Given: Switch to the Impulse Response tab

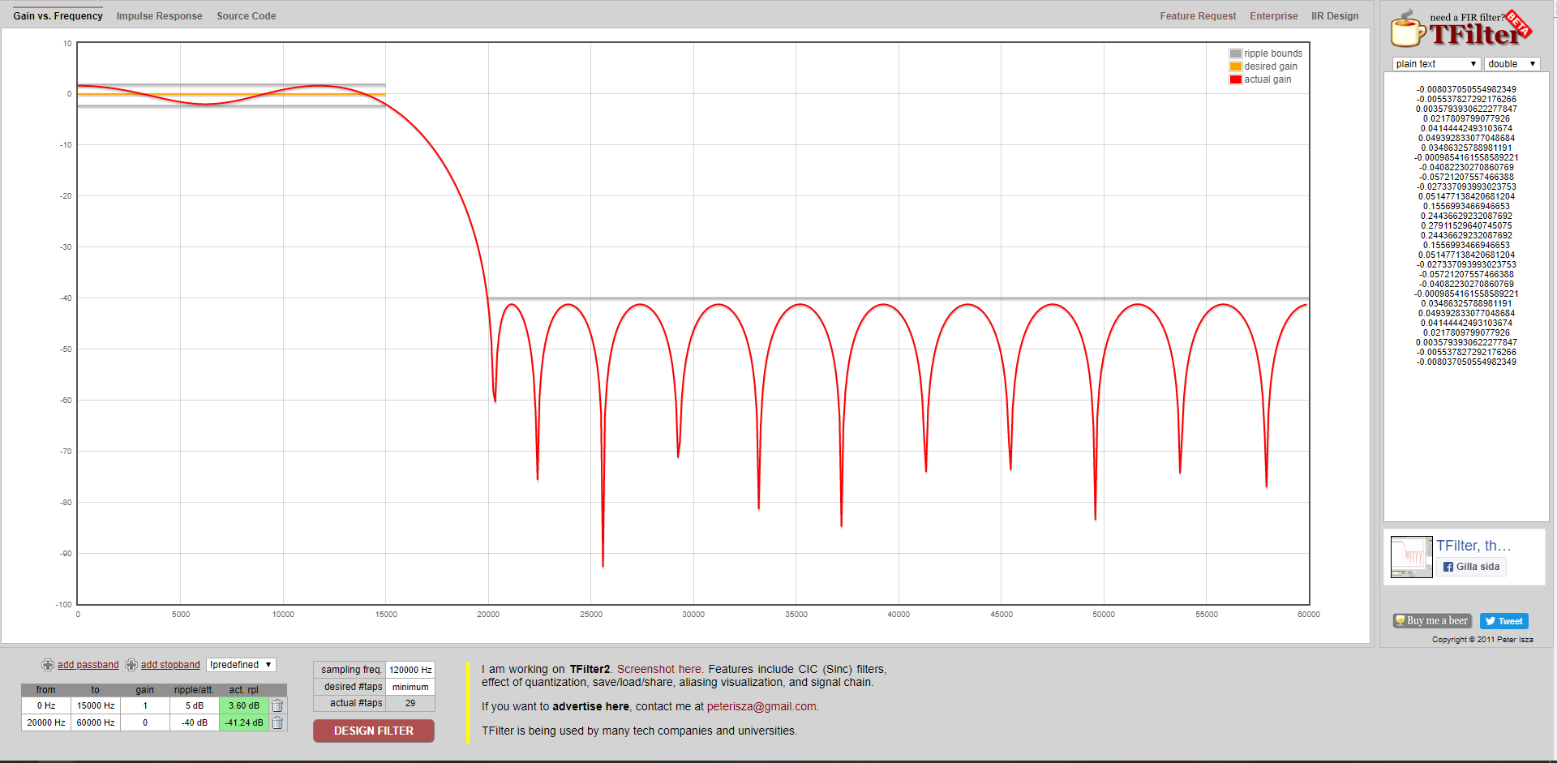Looking at the screenshot, I should point(159,16).
